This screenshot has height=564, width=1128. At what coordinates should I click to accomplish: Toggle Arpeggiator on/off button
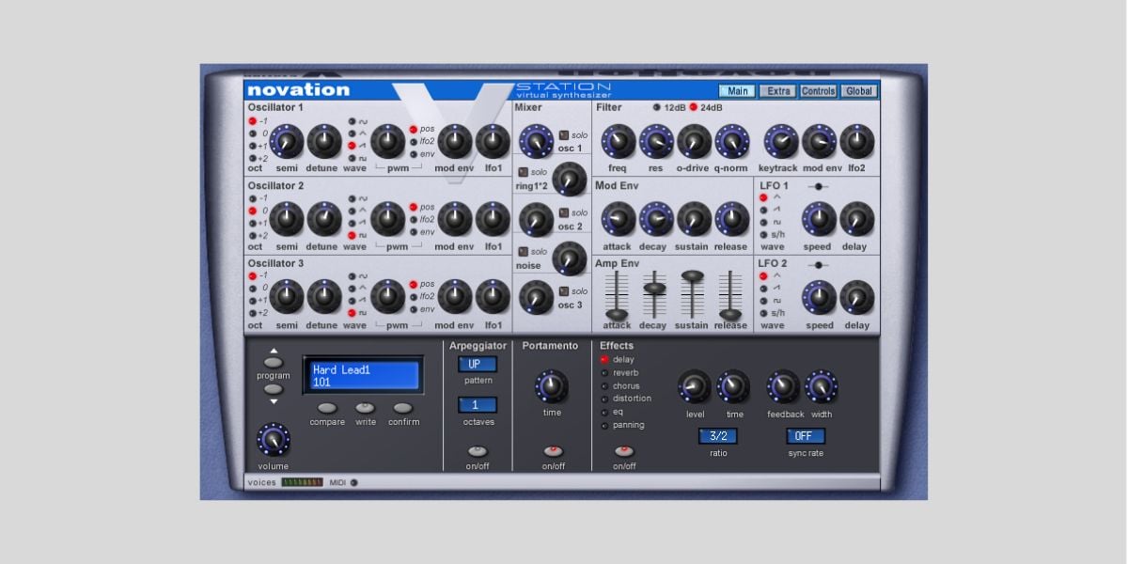[x=478, y=451]
